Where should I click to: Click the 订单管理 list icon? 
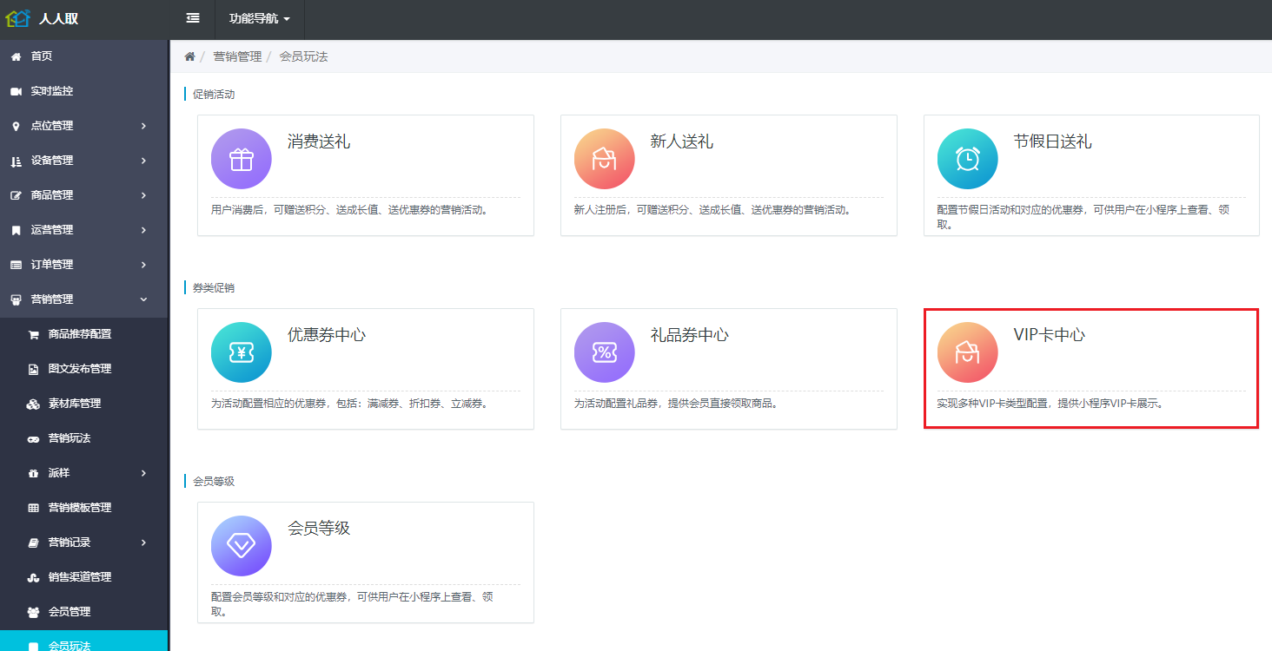(x=16, y=265)
